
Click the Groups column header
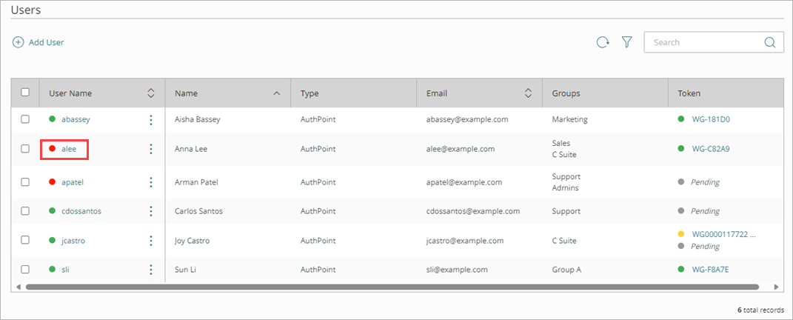[566, 93]
